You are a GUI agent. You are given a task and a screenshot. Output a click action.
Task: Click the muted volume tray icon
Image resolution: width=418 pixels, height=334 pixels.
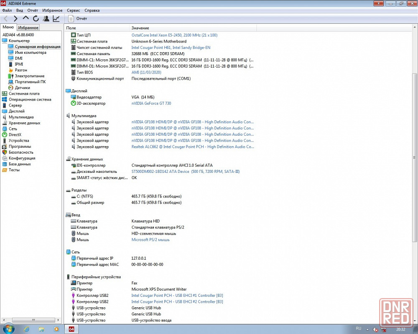coord(375,329)
